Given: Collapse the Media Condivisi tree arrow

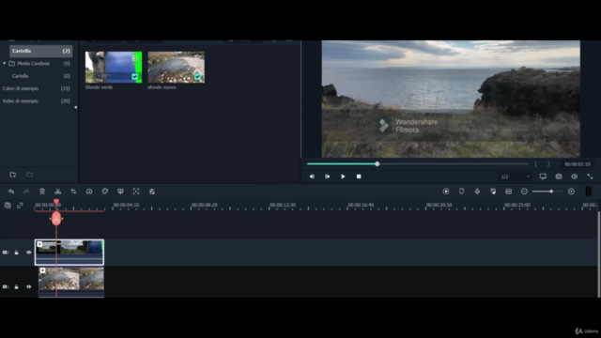Looking at the screenshot, I should tap(4, 63).
